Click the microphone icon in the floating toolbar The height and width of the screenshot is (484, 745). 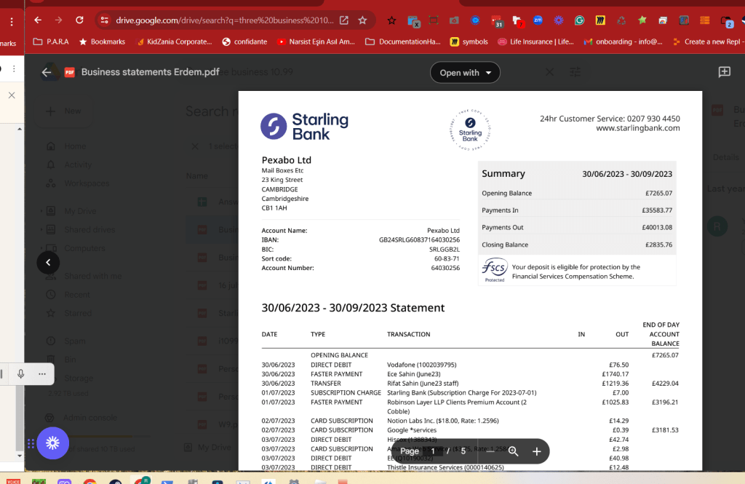[x=21, y=374]
